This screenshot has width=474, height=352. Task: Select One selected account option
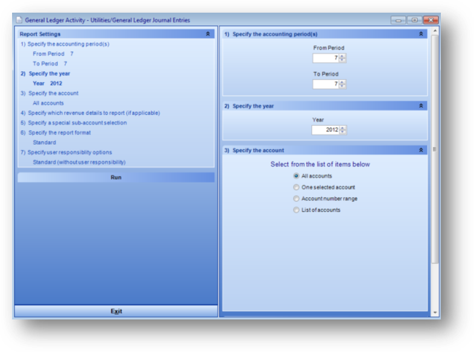click(x=296, y=187)
